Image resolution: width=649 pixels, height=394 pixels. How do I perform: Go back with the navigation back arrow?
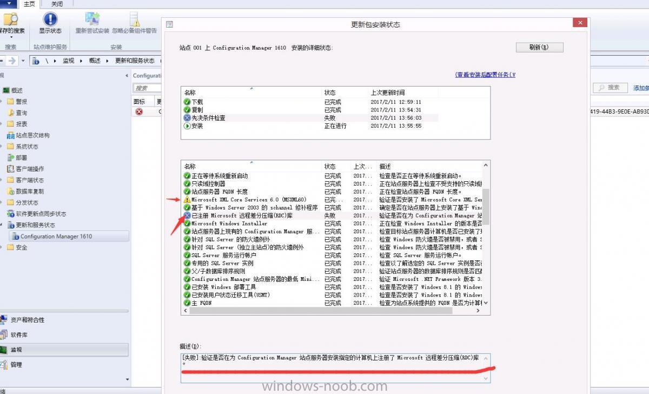pos(2,61)
